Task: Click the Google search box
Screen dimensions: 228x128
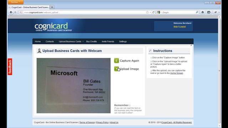Action: [x=178, y=12]
